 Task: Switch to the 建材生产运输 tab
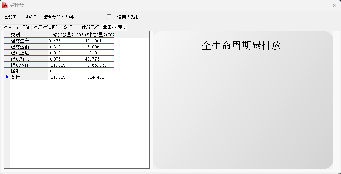point(17,27)
